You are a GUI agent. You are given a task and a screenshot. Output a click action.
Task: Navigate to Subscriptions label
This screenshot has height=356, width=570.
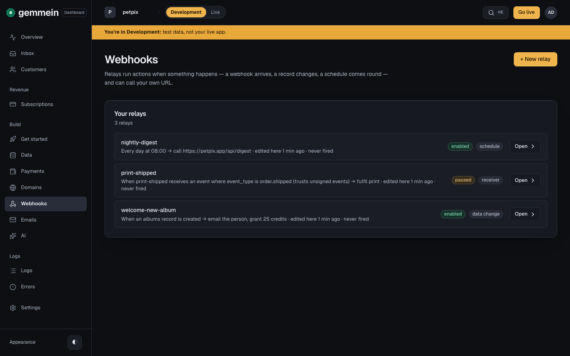(37, 104)
